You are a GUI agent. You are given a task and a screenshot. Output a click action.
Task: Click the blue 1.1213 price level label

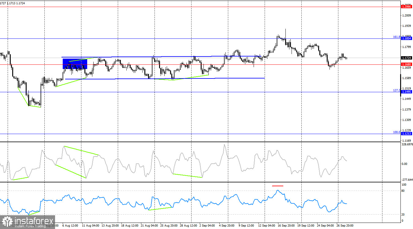(407, 134)
